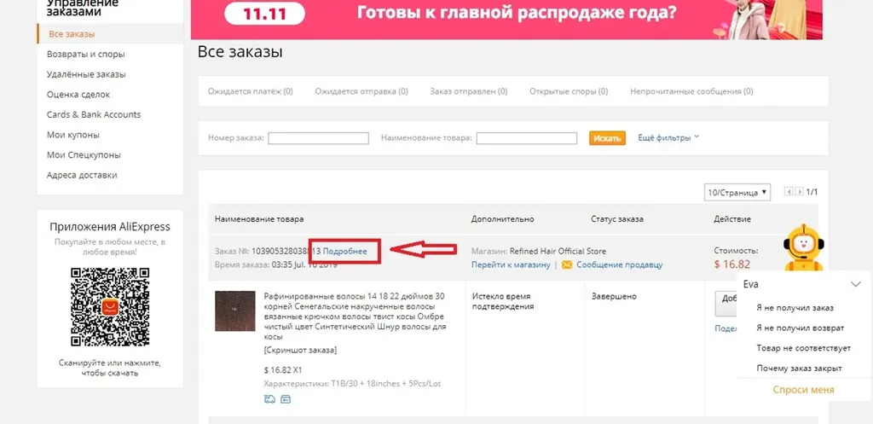873x424 pixels.
Task: Go to next page arrow in pagination
Action: (799, 192)
